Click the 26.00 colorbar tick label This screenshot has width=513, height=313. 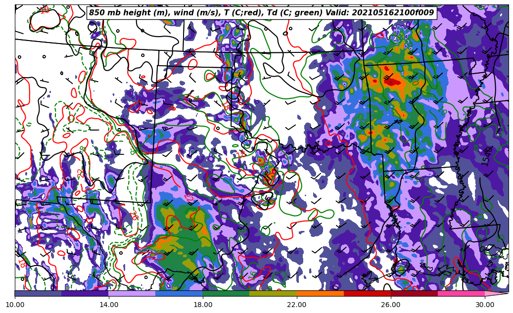pos(391,305)
